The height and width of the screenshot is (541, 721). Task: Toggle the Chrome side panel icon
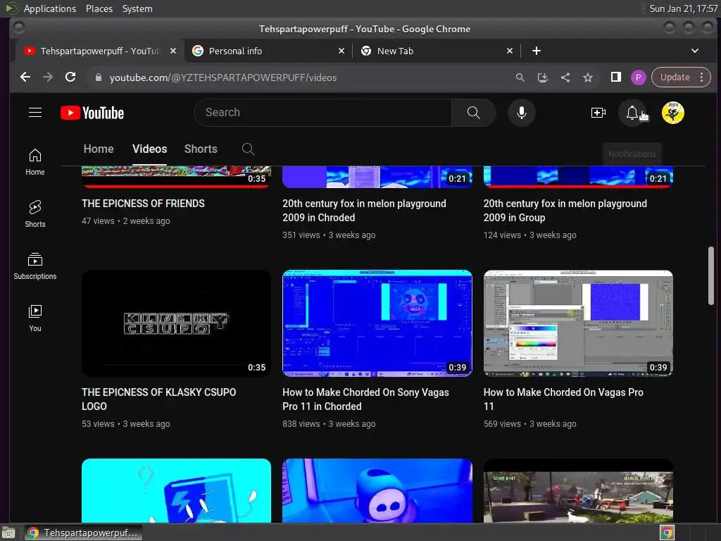click(615, 77)
